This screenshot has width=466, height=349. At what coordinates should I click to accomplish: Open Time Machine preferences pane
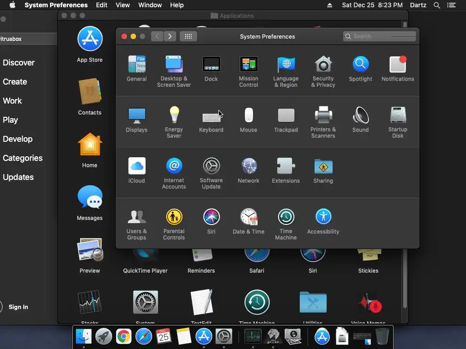tap(286, 224)
